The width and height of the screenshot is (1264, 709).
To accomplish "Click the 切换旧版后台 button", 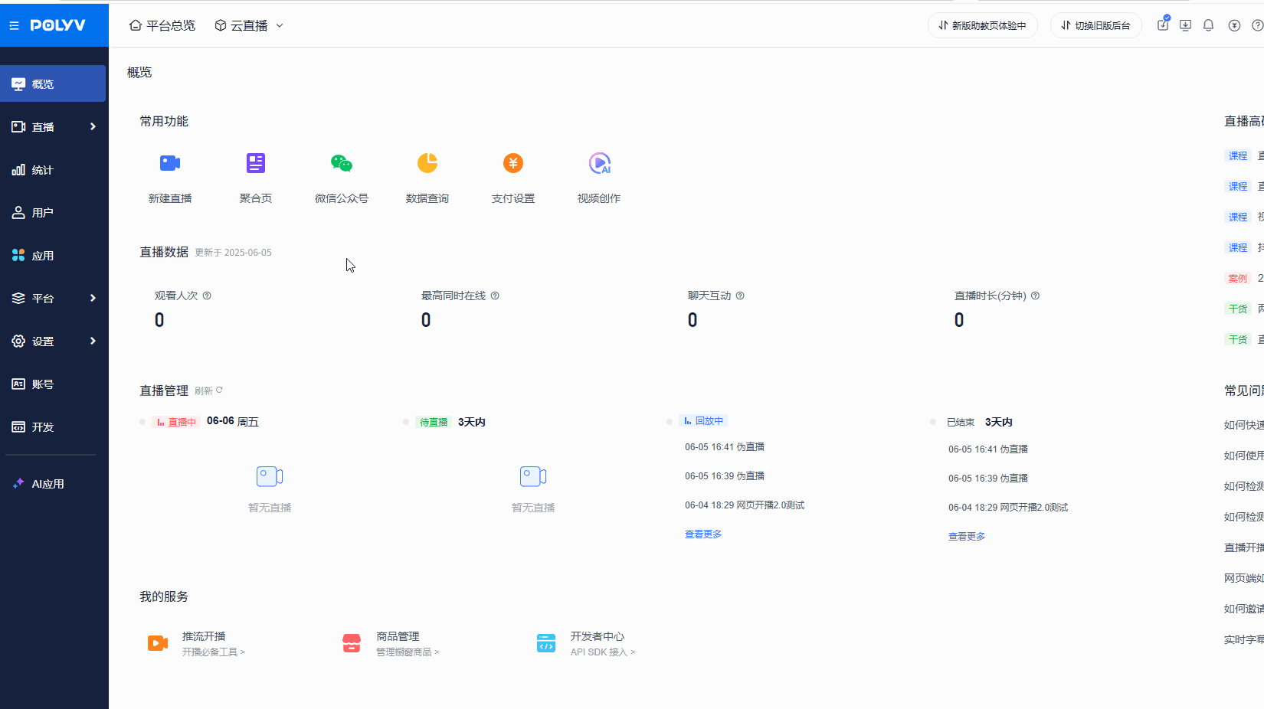I will click(1095, 25).
